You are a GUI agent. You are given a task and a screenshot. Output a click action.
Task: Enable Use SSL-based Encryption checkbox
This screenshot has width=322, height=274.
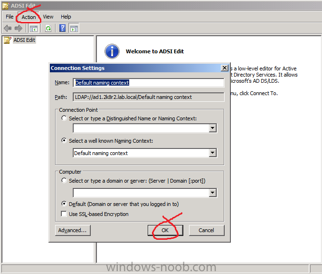pyautogui.click(x=64, y=214)
